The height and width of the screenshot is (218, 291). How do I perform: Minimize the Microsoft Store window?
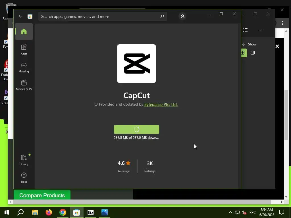pos(208,14)
